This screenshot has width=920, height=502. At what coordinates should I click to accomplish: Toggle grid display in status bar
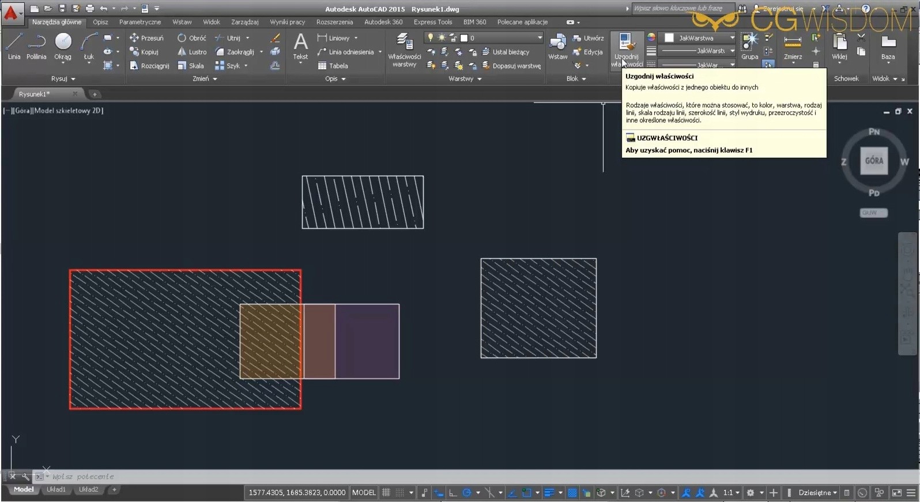(386, 493)
